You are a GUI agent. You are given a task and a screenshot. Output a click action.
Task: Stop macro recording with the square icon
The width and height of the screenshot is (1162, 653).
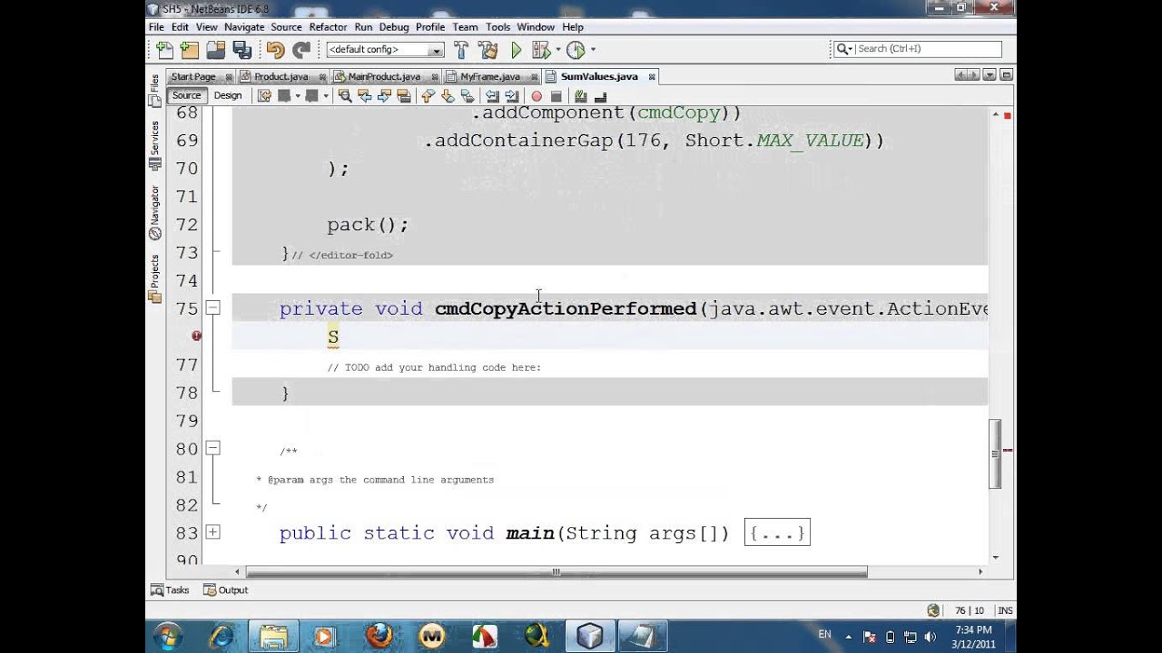556,96
